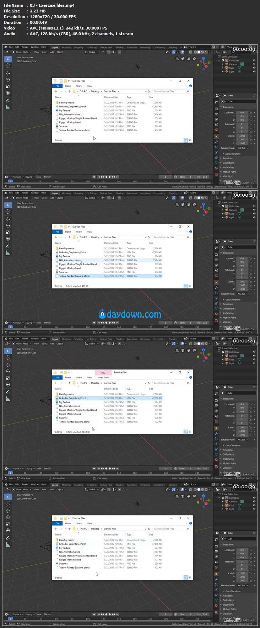
Task: Click camera view icon in the 00:00:19 frame viewport
Action: click(x=183, y=204)
